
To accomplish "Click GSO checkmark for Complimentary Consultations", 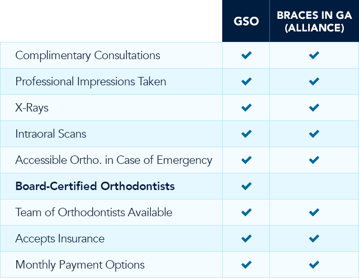I will point(246,55).
